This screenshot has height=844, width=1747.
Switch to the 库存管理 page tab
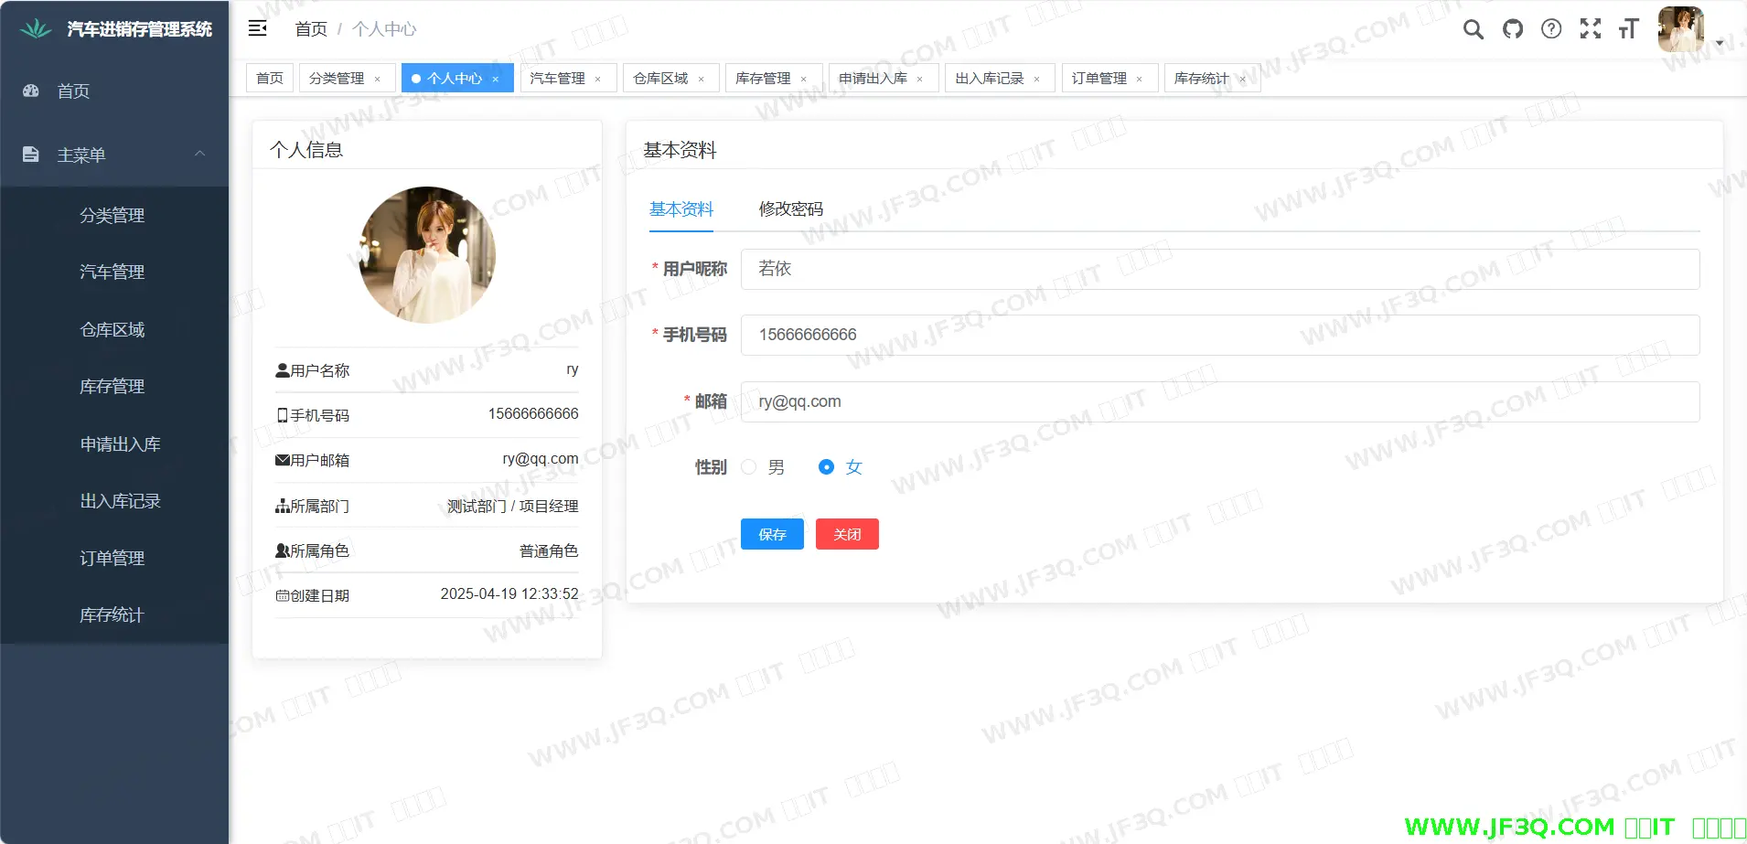point(763,79)
